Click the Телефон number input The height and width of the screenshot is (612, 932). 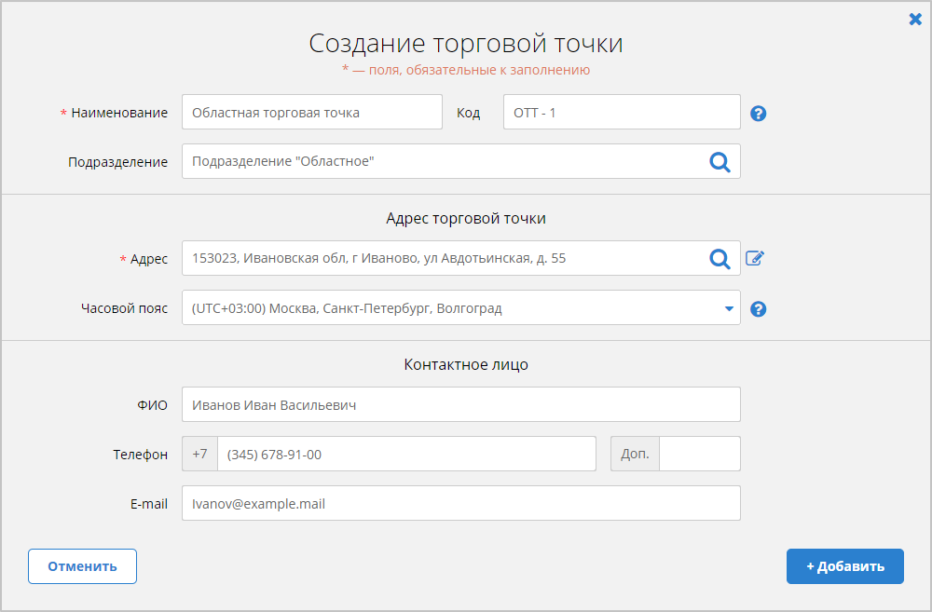405,455
